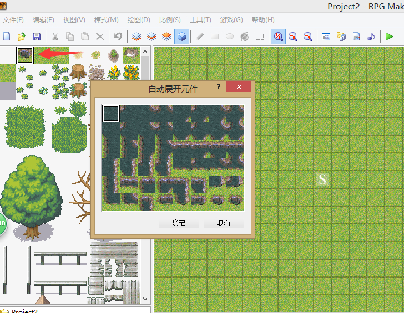The height and width of the screenshot is (313, 404).
Task: Open the Materialbase resource manager icon
Action: pyautogui.click(x=341, y=37)
